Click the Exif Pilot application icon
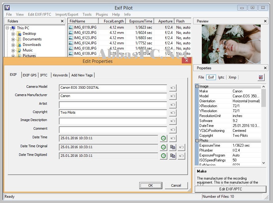The height and width of the screenshot is (203, 273). point(7,8)
